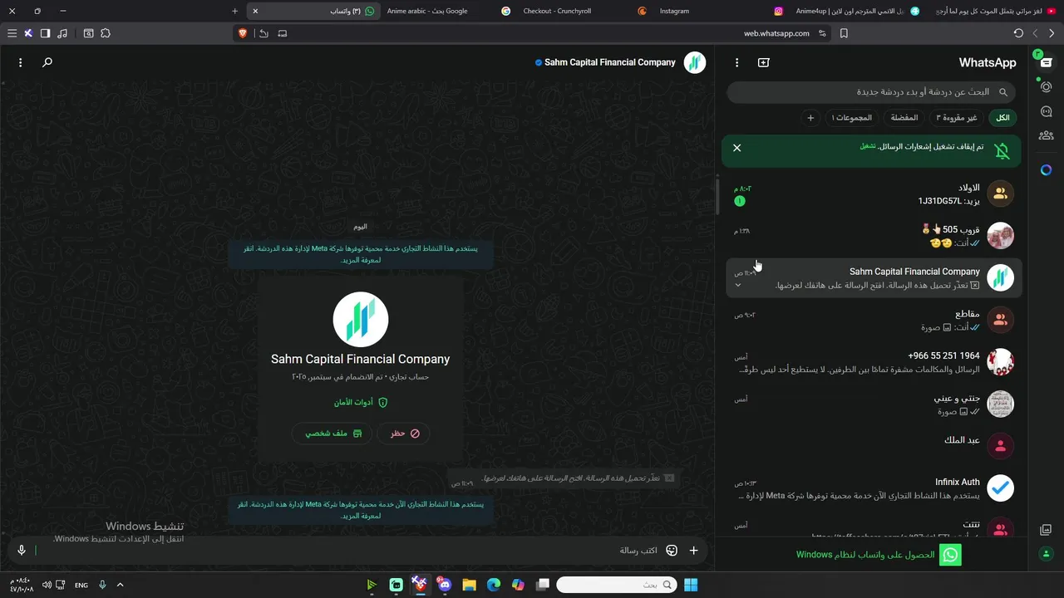Expand options chevron on Sahm Capital chat row
This screenshot has height=598, width=1064.
coord(737,285)
